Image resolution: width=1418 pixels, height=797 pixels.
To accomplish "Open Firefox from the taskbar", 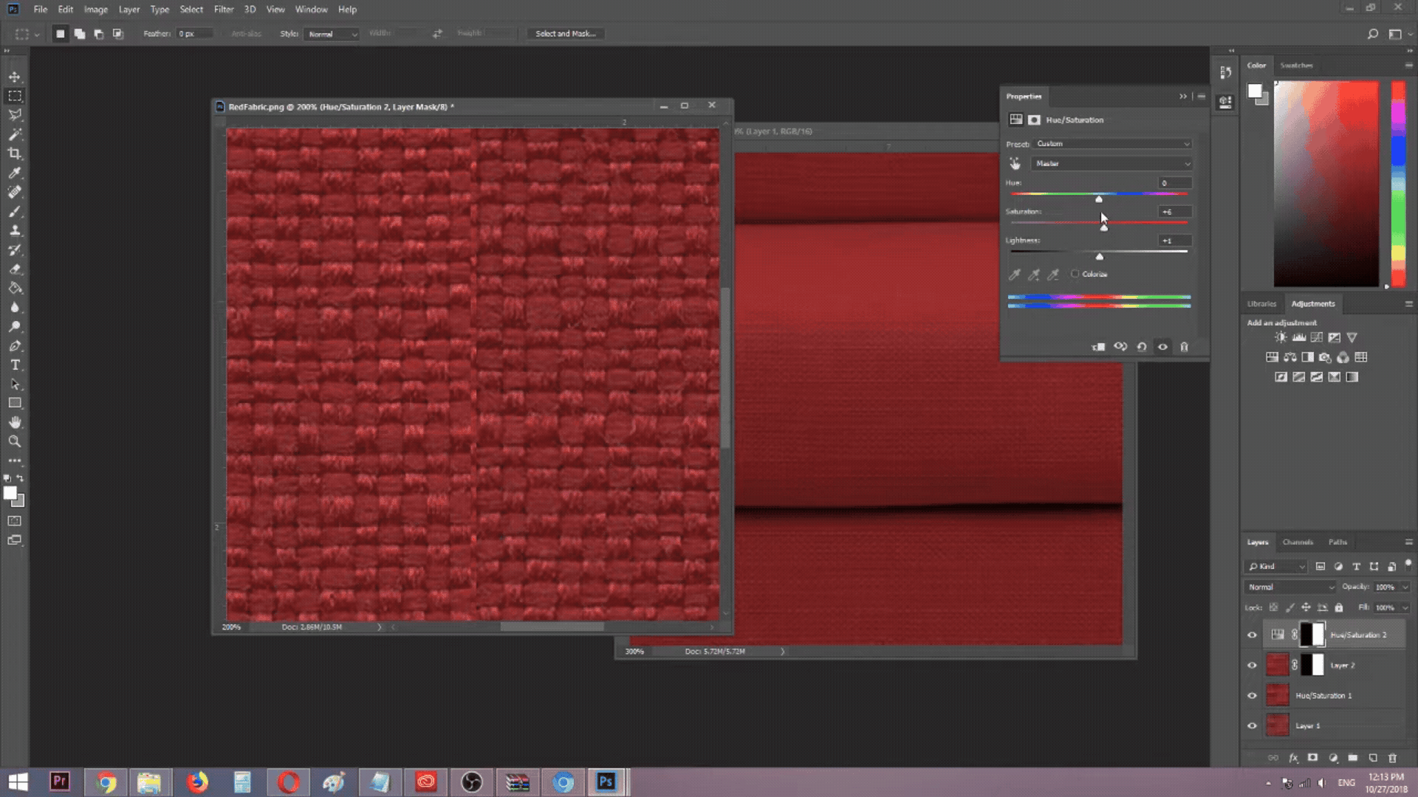I will coord(197,782).
